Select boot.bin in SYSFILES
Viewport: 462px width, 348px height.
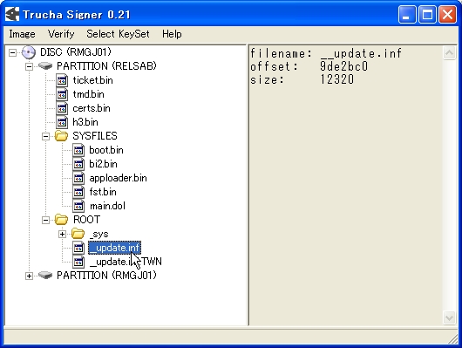(106, 150)
